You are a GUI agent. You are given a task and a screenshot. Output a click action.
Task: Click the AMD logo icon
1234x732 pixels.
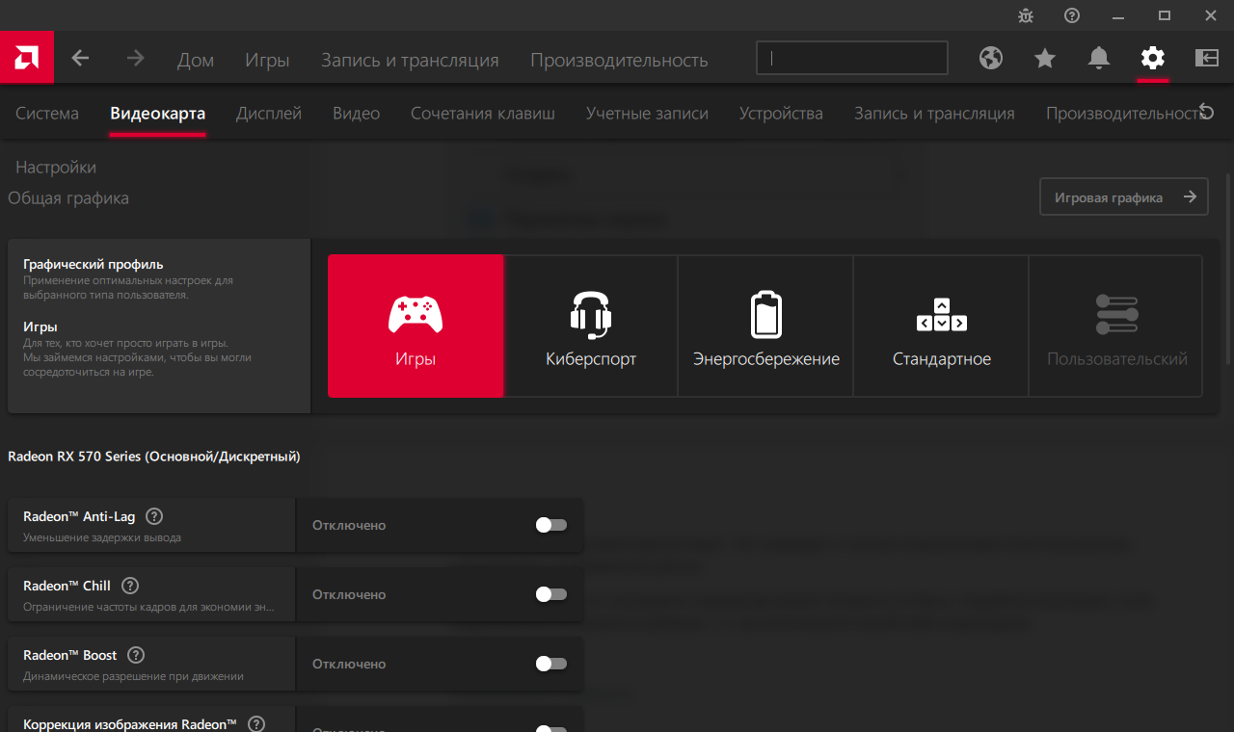[26, 58]
